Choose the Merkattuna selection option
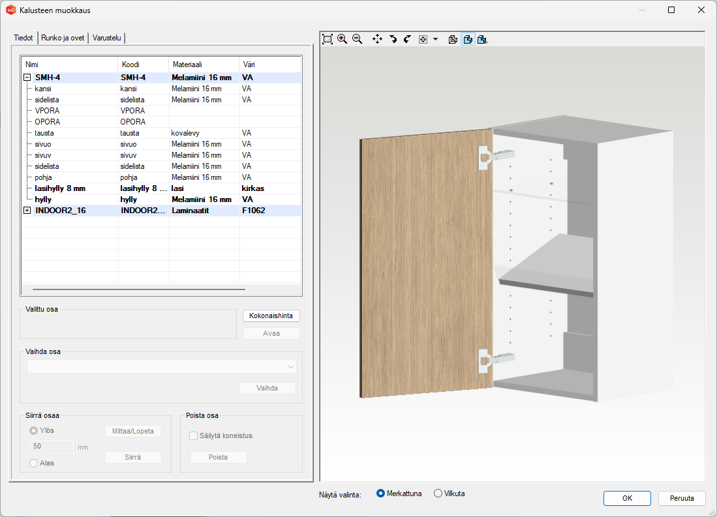Viewport: 717px width, 517px height. tap(381, 494)
